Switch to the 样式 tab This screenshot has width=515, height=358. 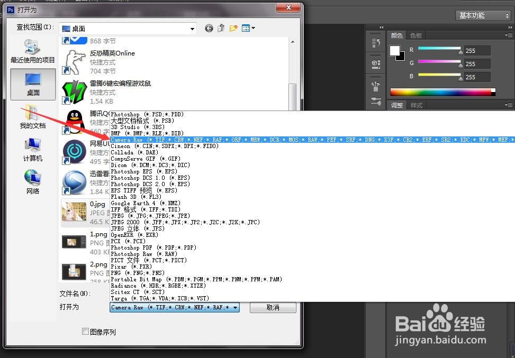[x=417, y=105]
